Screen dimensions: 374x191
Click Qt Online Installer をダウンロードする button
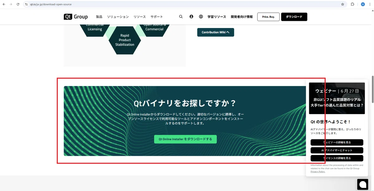(185, 139)
